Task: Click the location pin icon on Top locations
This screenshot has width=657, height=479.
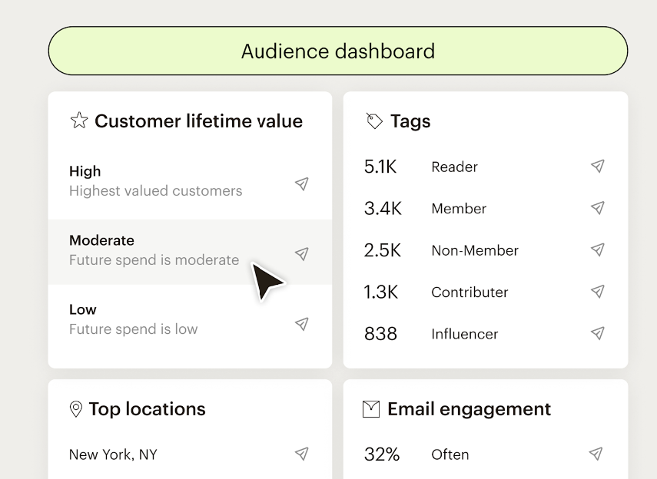Action: (75, 409)
